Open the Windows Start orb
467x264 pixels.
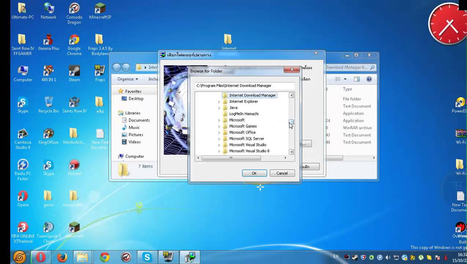[x=19, y=257]
